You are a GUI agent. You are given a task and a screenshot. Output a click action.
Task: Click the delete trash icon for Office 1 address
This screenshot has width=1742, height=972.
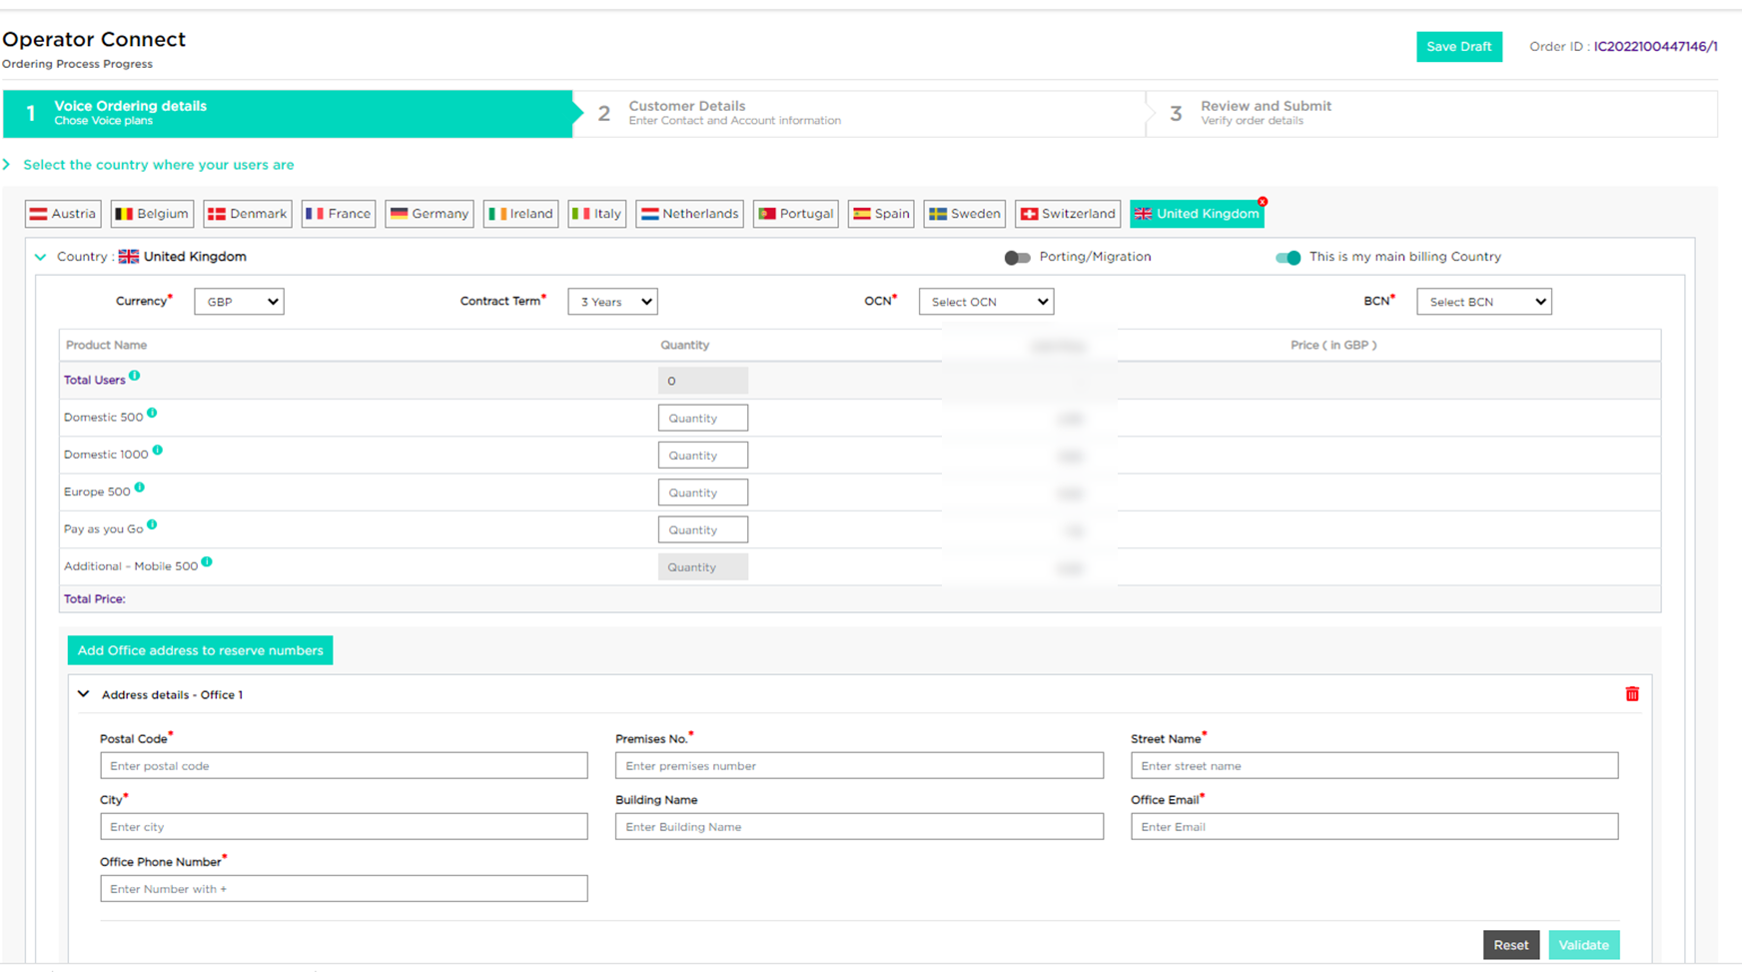click(1633, 693)
